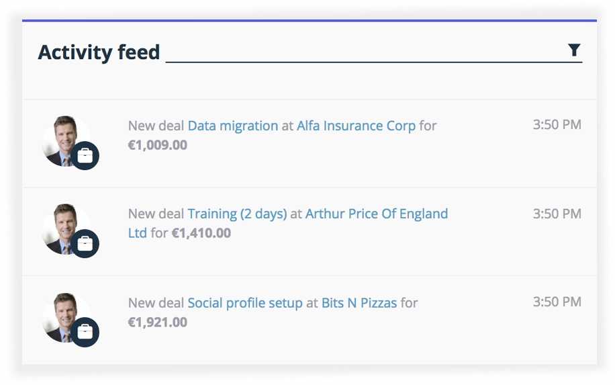Open the Training (2 days) deal
The height and width of the screenshot is (385, 615).
(x=237, y=214)
